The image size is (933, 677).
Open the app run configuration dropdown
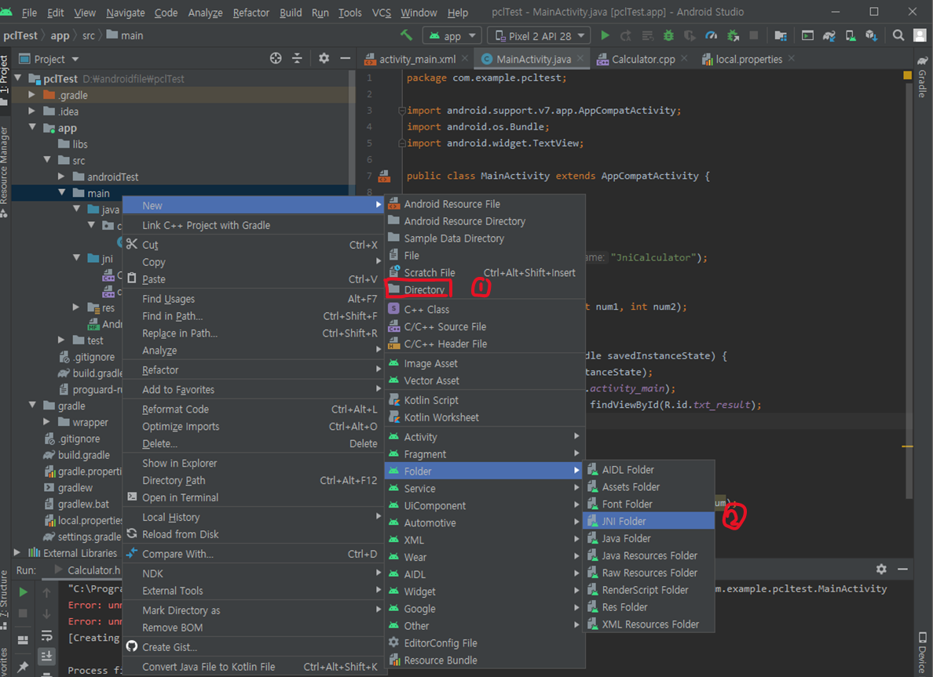pyautogui.click(x=452, y=35)
